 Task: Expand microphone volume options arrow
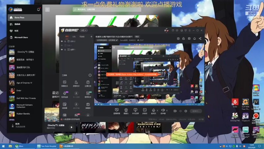(x=157, y=111)
